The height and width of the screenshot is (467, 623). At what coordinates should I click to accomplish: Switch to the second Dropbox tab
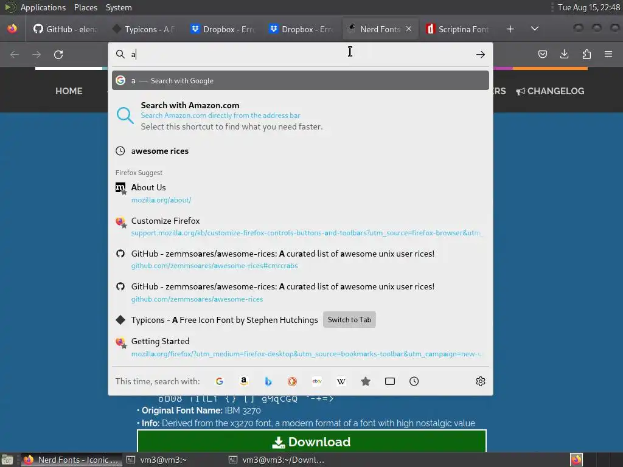301,29
